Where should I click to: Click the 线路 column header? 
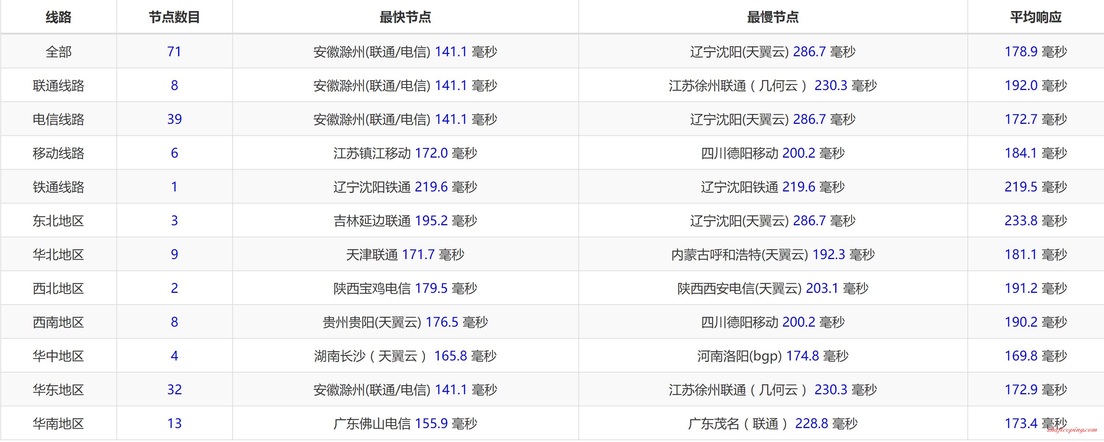(x=59, y=17)
